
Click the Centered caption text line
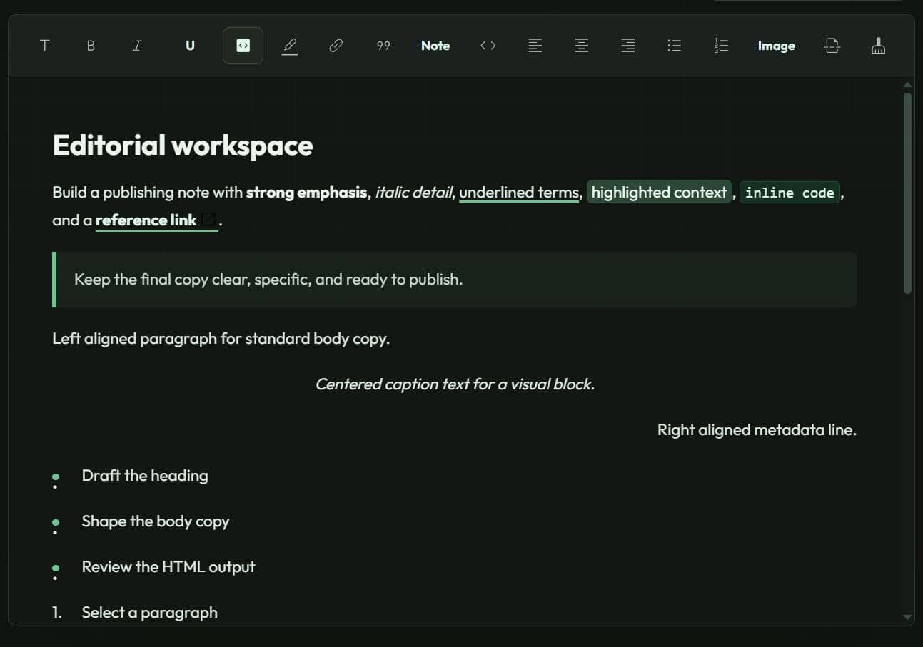[x=455, y=384]
